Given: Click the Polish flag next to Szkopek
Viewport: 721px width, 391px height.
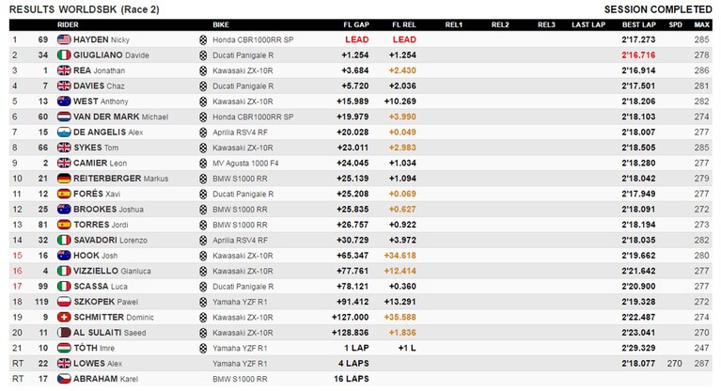Looking at the screenshot, I should 64,302.
